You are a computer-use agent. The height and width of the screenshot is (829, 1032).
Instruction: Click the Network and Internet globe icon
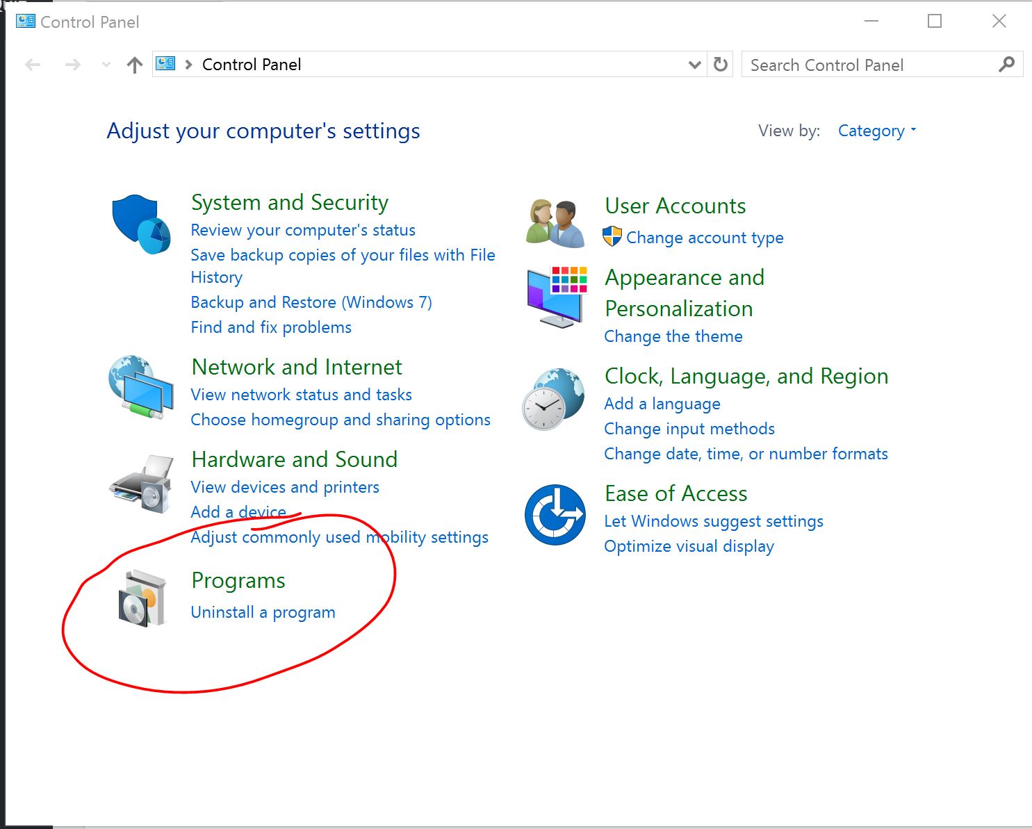[141, 387]
